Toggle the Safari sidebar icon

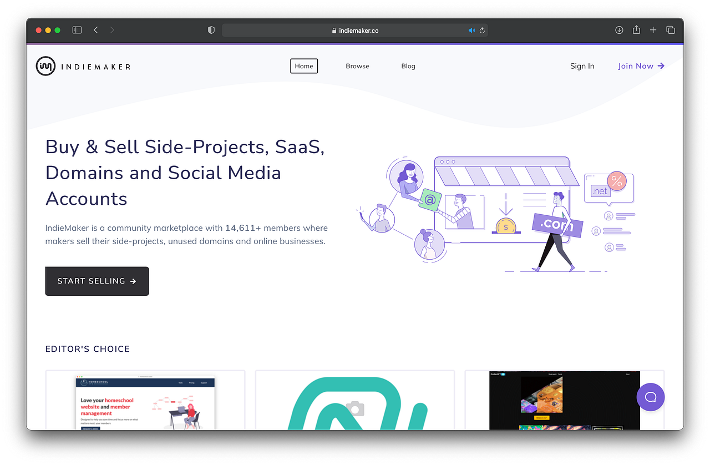pos(77,29)
